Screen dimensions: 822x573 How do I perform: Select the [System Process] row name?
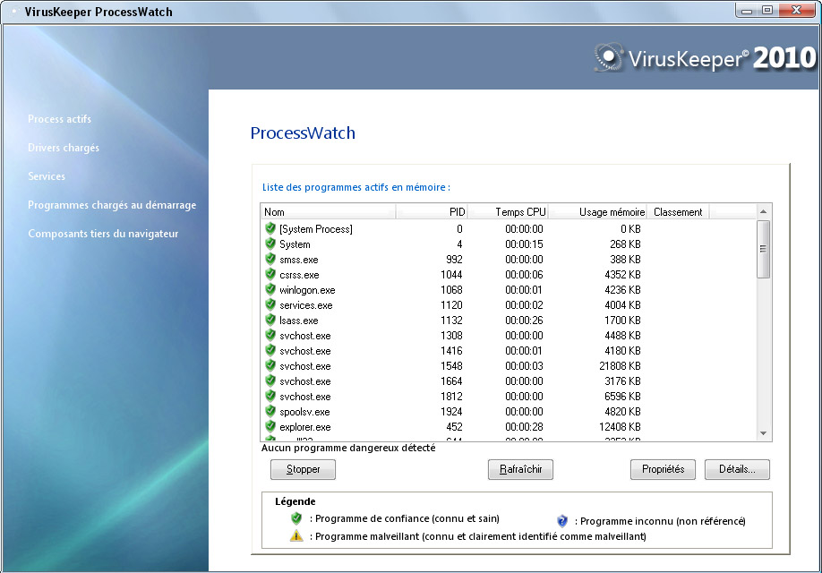point(315,229)
